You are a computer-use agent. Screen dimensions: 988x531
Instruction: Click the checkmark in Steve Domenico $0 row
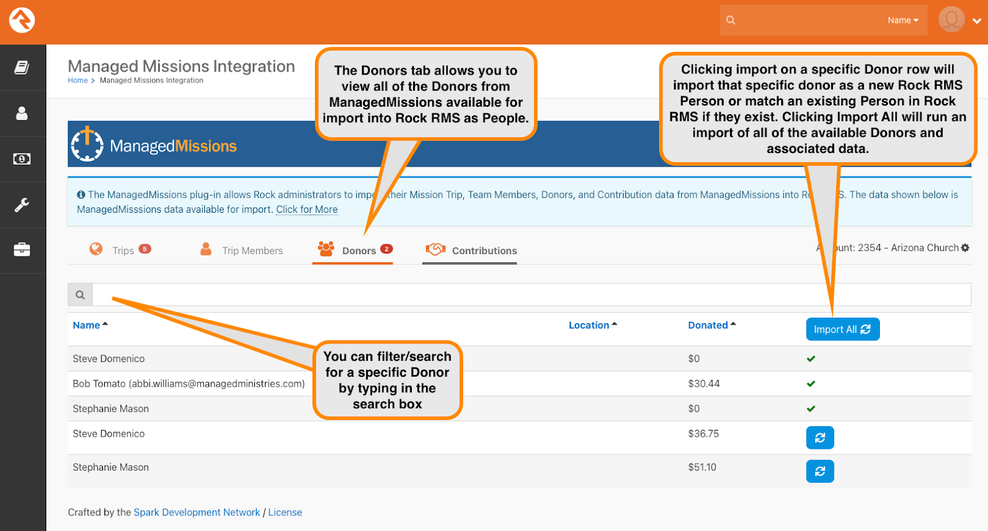point(811,358)
